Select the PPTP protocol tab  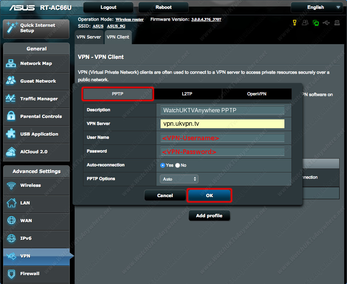118,94
